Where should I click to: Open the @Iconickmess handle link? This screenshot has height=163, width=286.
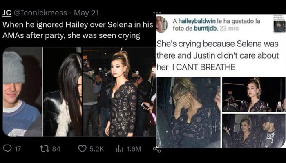click(x=40, y=13)
